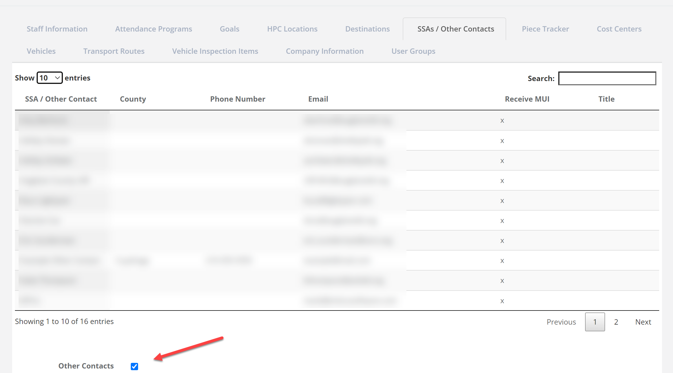This screenshot has width=673, height=373.
Task: Select the Cost Centers tab
Action: click(x=619, y=29)
